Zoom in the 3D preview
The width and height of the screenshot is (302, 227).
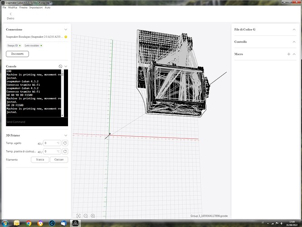pyautogui.click(x=93, y=216)
